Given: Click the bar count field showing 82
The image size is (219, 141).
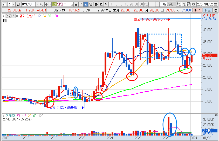Looking at the screenshot, I should [x=163, y=4].
